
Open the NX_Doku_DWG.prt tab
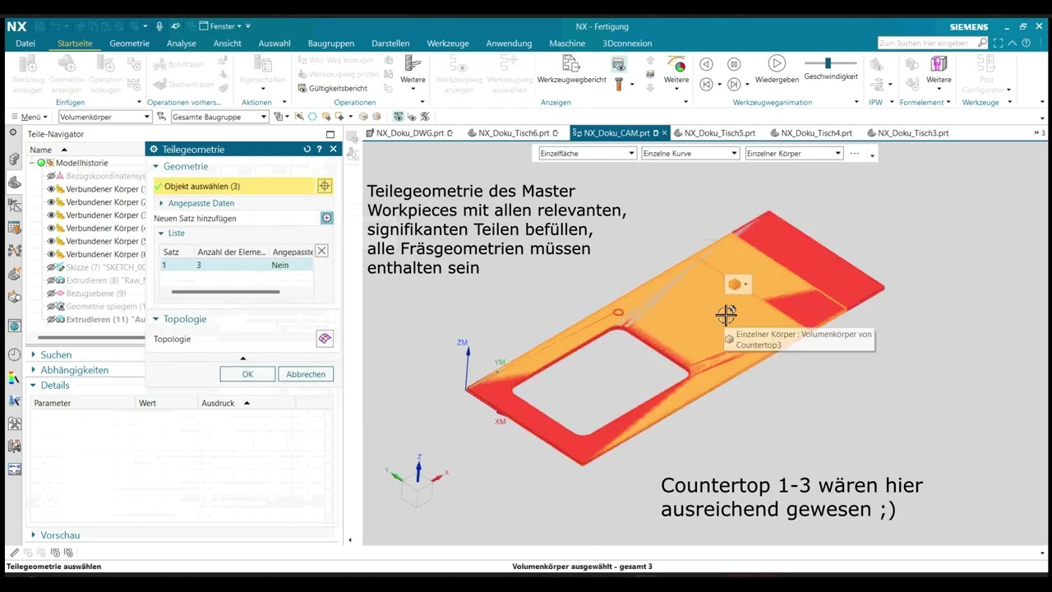409,132
